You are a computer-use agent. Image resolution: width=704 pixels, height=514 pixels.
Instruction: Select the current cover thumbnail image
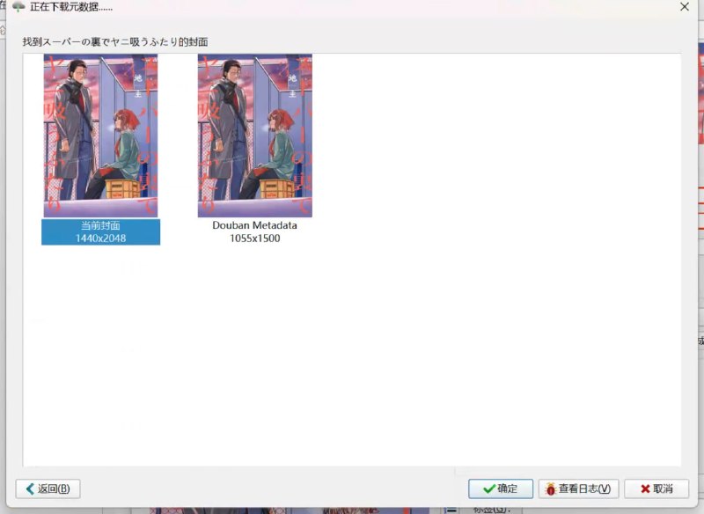pos(100,136)
